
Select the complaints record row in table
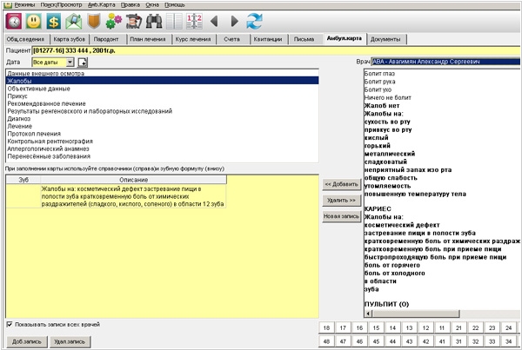point(117,196)
